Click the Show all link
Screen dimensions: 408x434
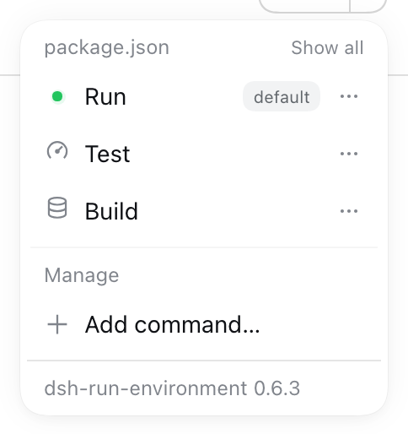click(327, 47)
